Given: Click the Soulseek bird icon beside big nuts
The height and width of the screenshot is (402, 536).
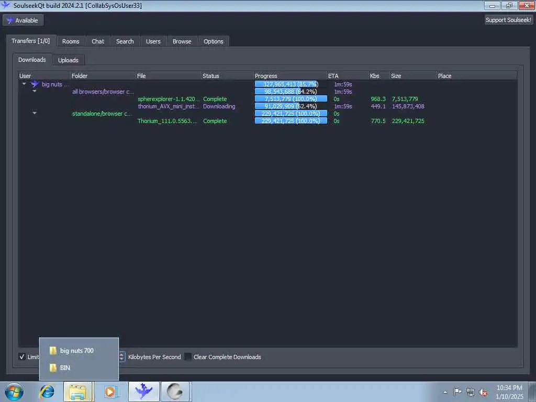Looking at the screenshot, I should coord(35,84).
